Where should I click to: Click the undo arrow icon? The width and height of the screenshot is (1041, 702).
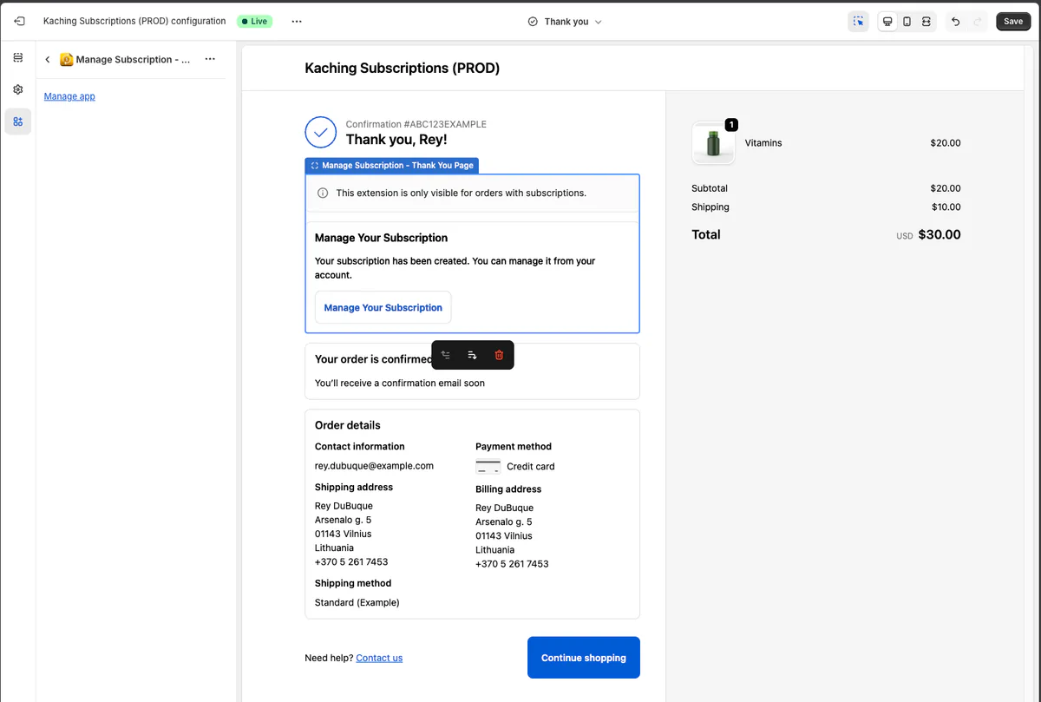[955, 22]
